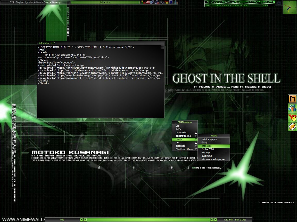This screenshot has width=297, height=222.
Task: Click the links.html editor title bar
Action: coord(101,43)
